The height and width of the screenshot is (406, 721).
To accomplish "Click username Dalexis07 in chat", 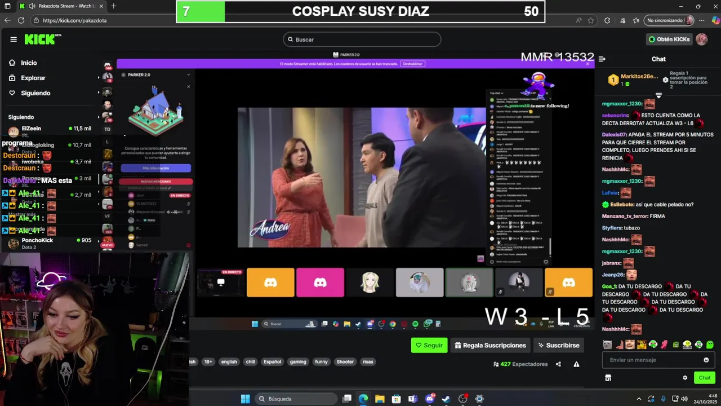I will [x=615, y=135].
